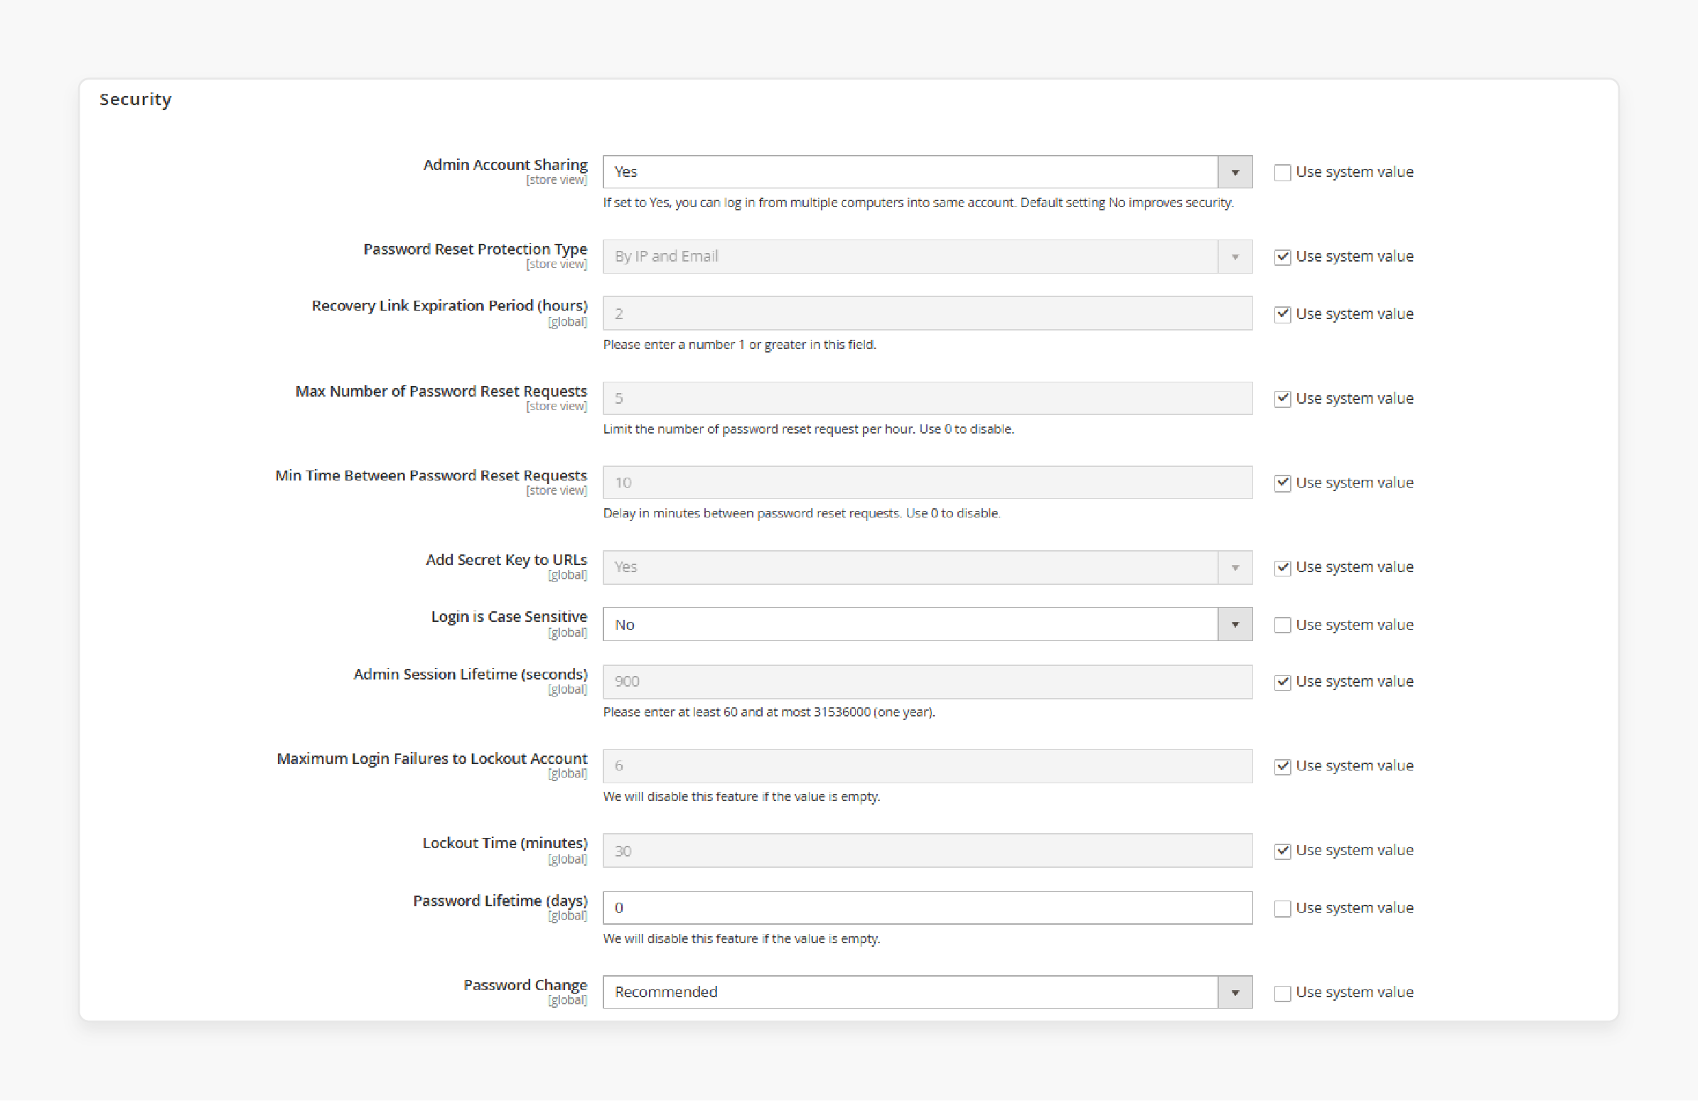Toggle Use system value for Admin Account Sharing

click(1281, 172)
